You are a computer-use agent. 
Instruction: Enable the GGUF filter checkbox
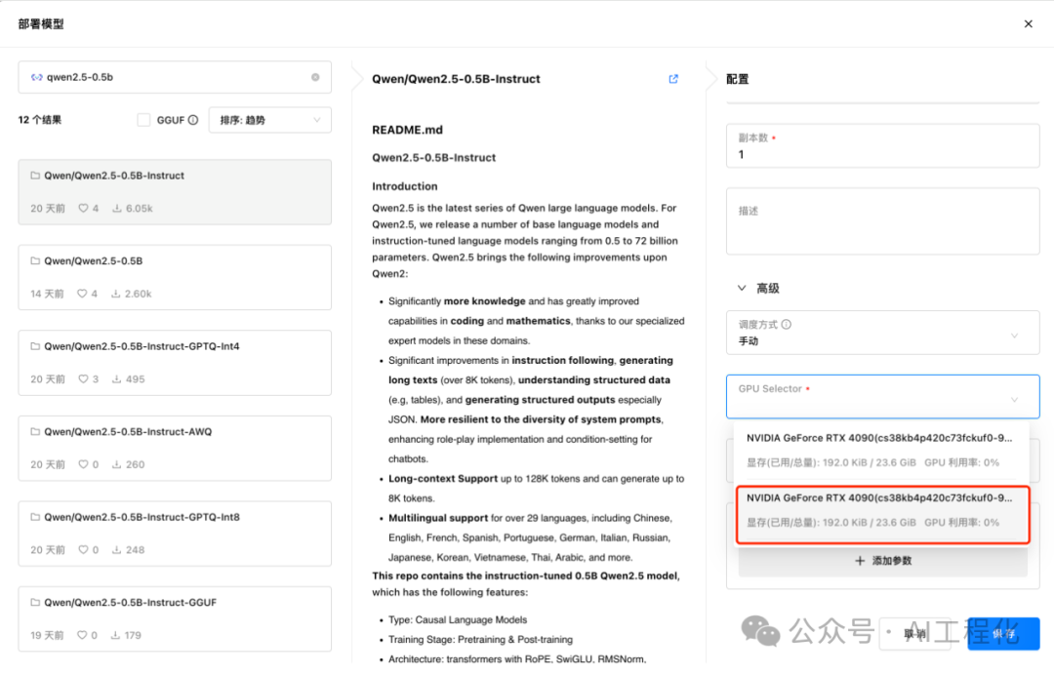click(x=143, y=120)
